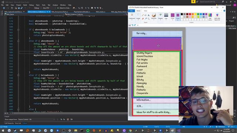Click Save All in Visual Studio toolbar
Screen dimensions: 237x133
click(x=21, y=8)
